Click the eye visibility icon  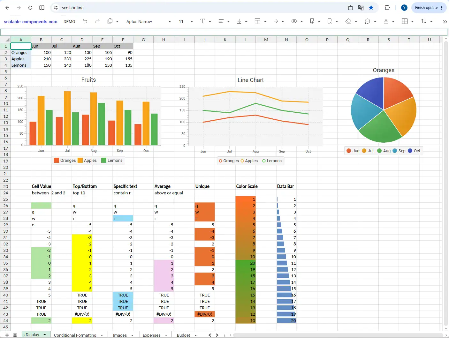point(294,21)
